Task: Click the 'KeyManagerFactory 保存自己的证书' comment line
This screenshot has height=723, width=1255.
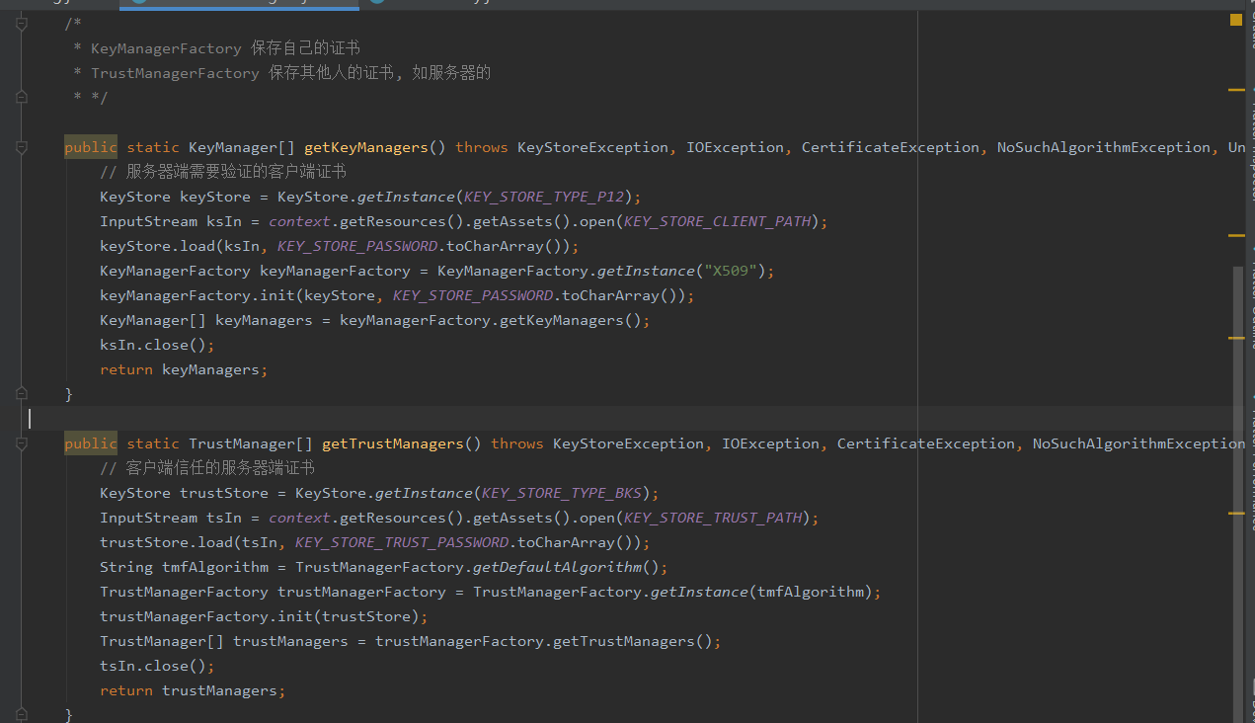Action: coord(217,48)
